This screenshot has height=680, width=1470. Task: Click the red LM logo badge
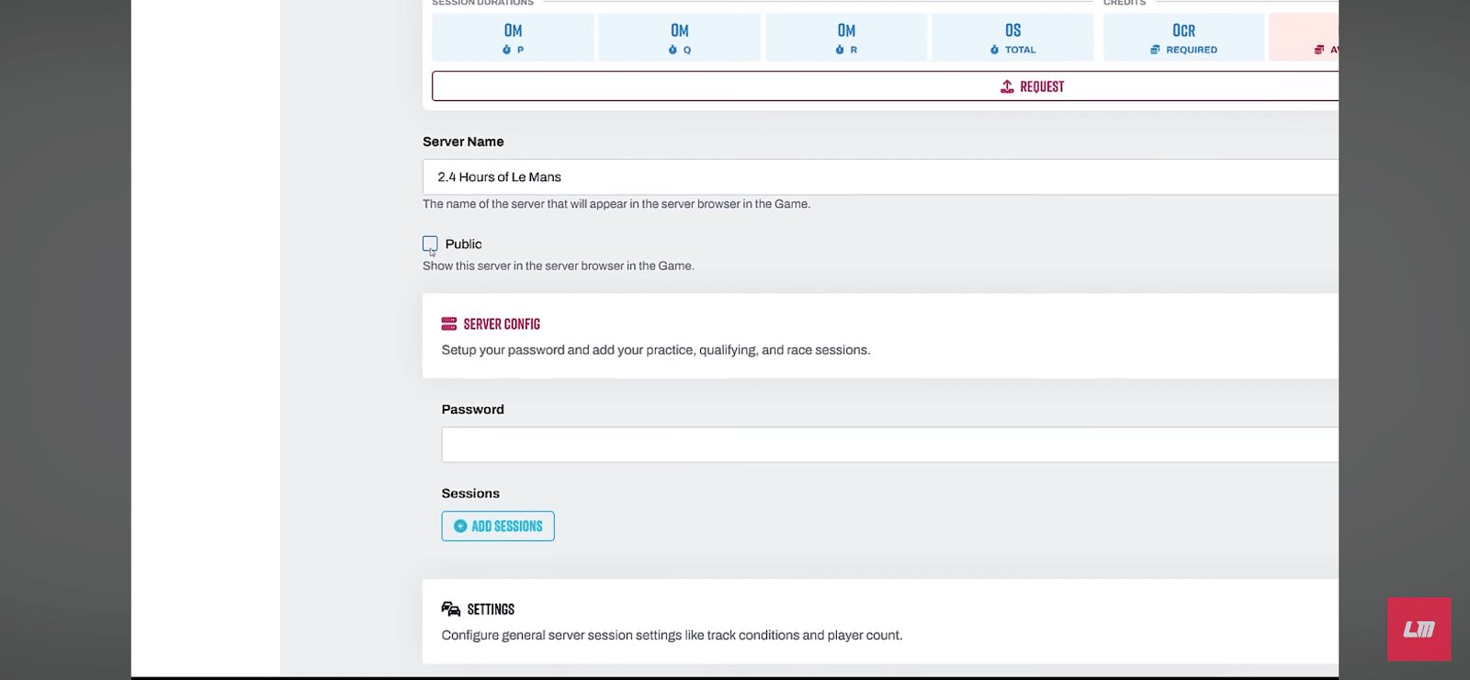pos(1419,629)
